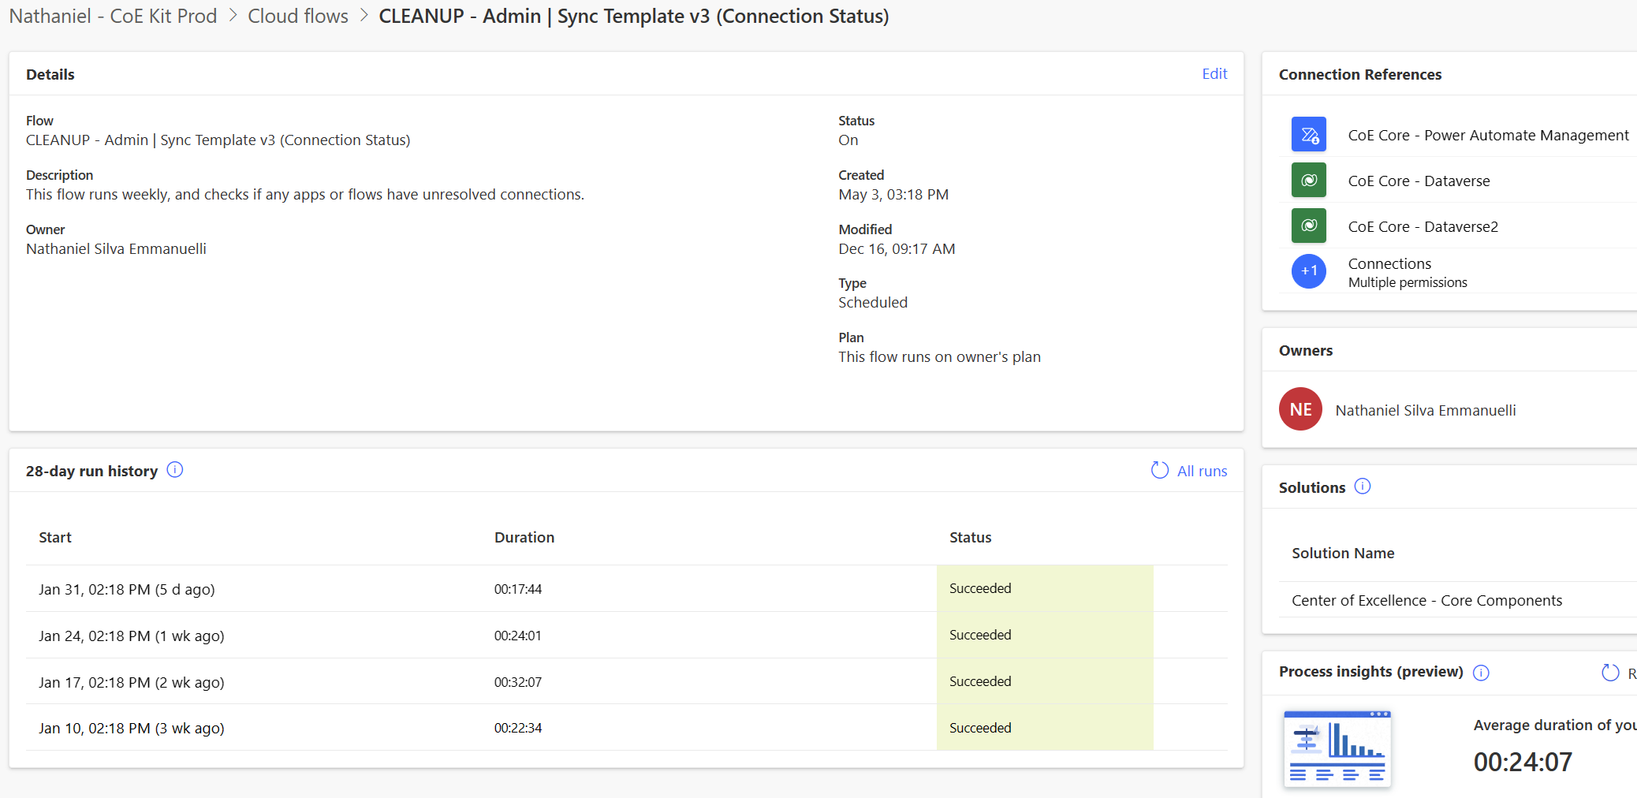Viewport: 1637px width, 798px height.
Task: View All runs of the flow
Action: coord(1202,471)
